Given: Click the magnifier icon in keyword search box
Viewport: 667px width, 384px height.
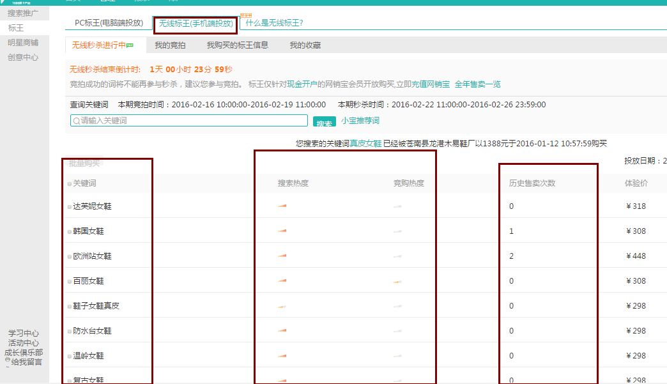Looking at the screenshot, I should 76,121.
